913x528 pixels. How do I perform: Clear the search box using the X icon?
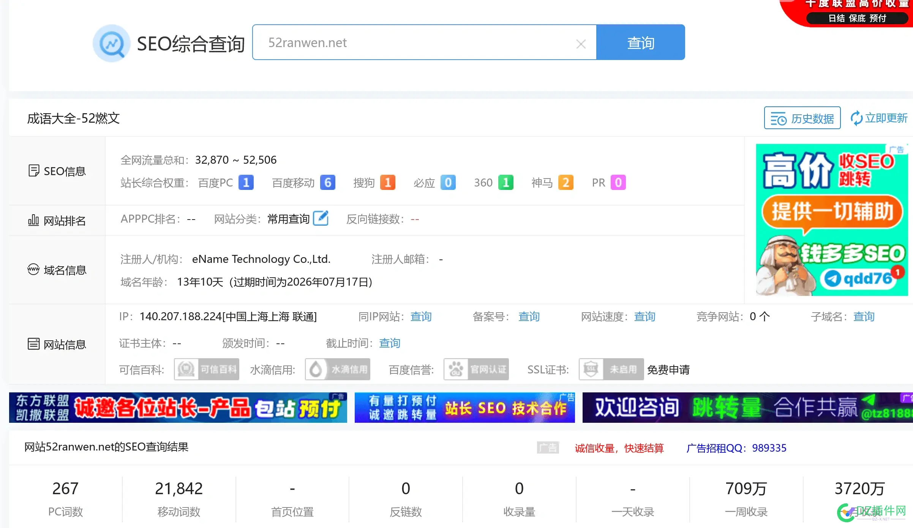pyautogui.click(x=581, y=43)
